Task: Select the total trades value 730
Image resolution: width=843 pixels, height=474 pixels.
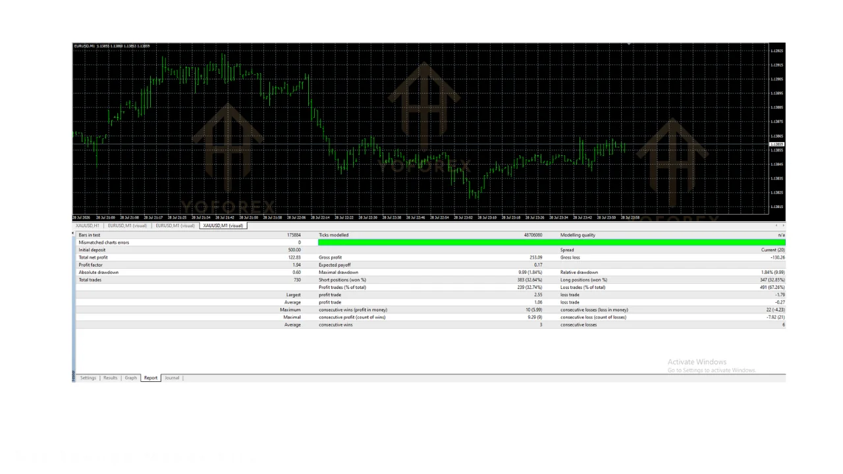Action: coord(298,280)
